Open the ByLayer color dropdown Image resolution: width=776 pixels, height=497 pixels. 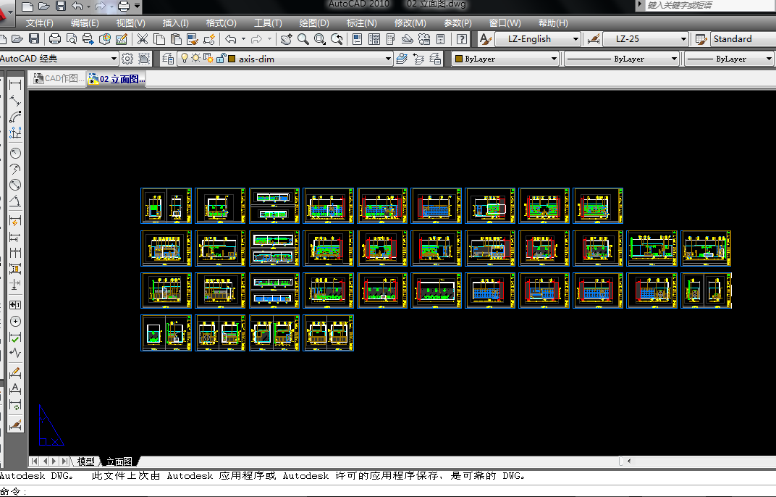(505, 59)
